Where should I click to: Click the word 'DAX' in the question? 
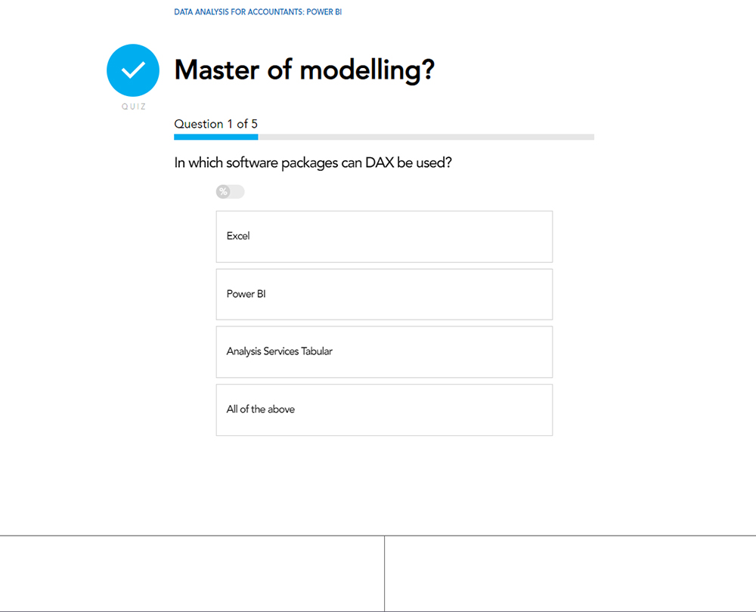(380, 162)
